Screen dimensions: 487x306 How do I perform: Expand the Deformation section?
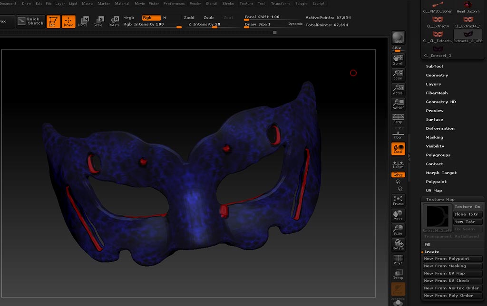click(440, 128)
